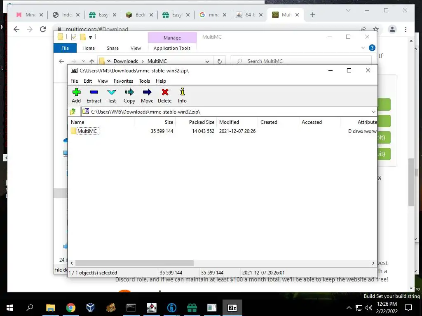422x316 pixels.
Task: Open VirtualBox from the taskbar
Action: point(90,308)
